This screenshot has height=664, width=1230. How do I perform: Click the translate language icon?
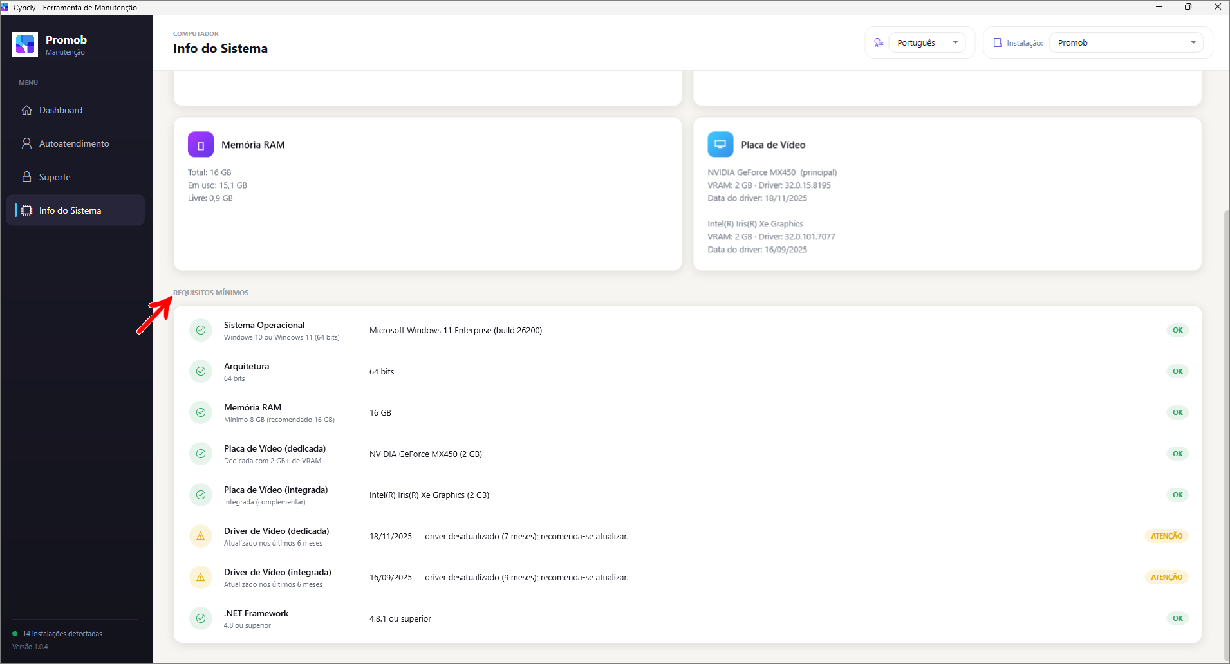pyautogui.click(x=879, y=42)
